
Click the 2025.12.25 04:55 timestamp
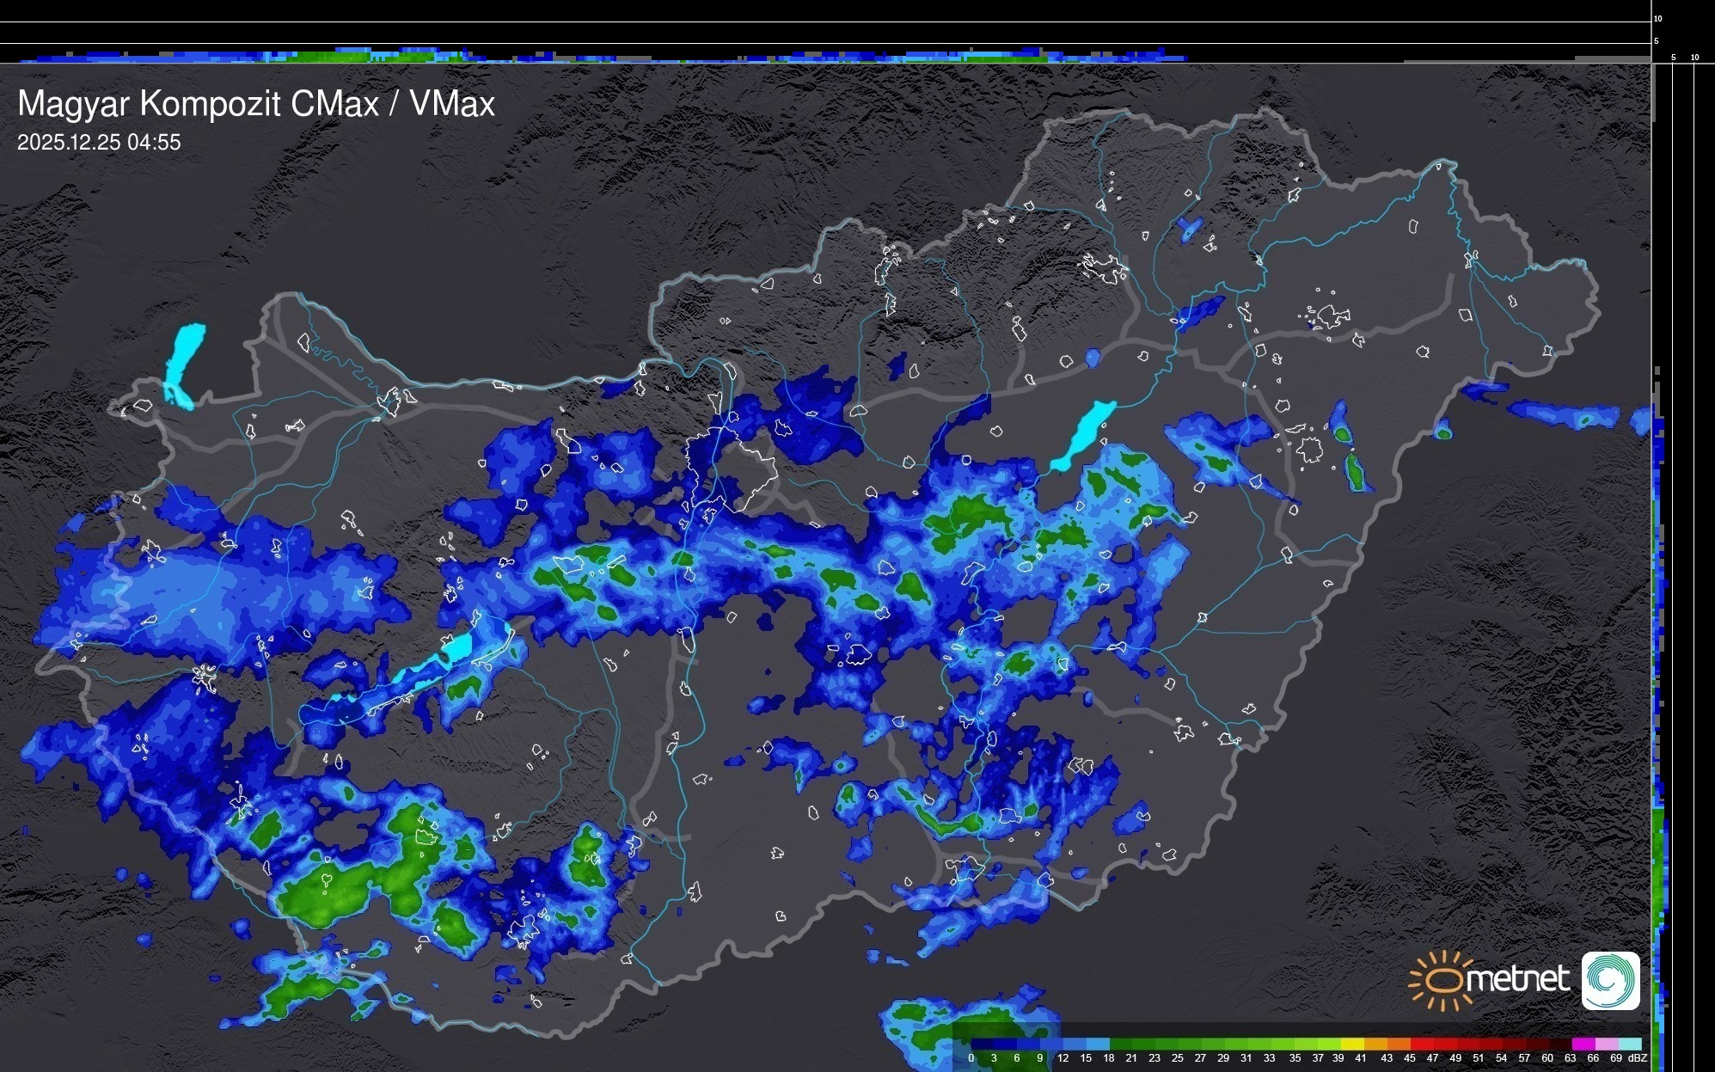pyautogui.click(x=99, y=142)
